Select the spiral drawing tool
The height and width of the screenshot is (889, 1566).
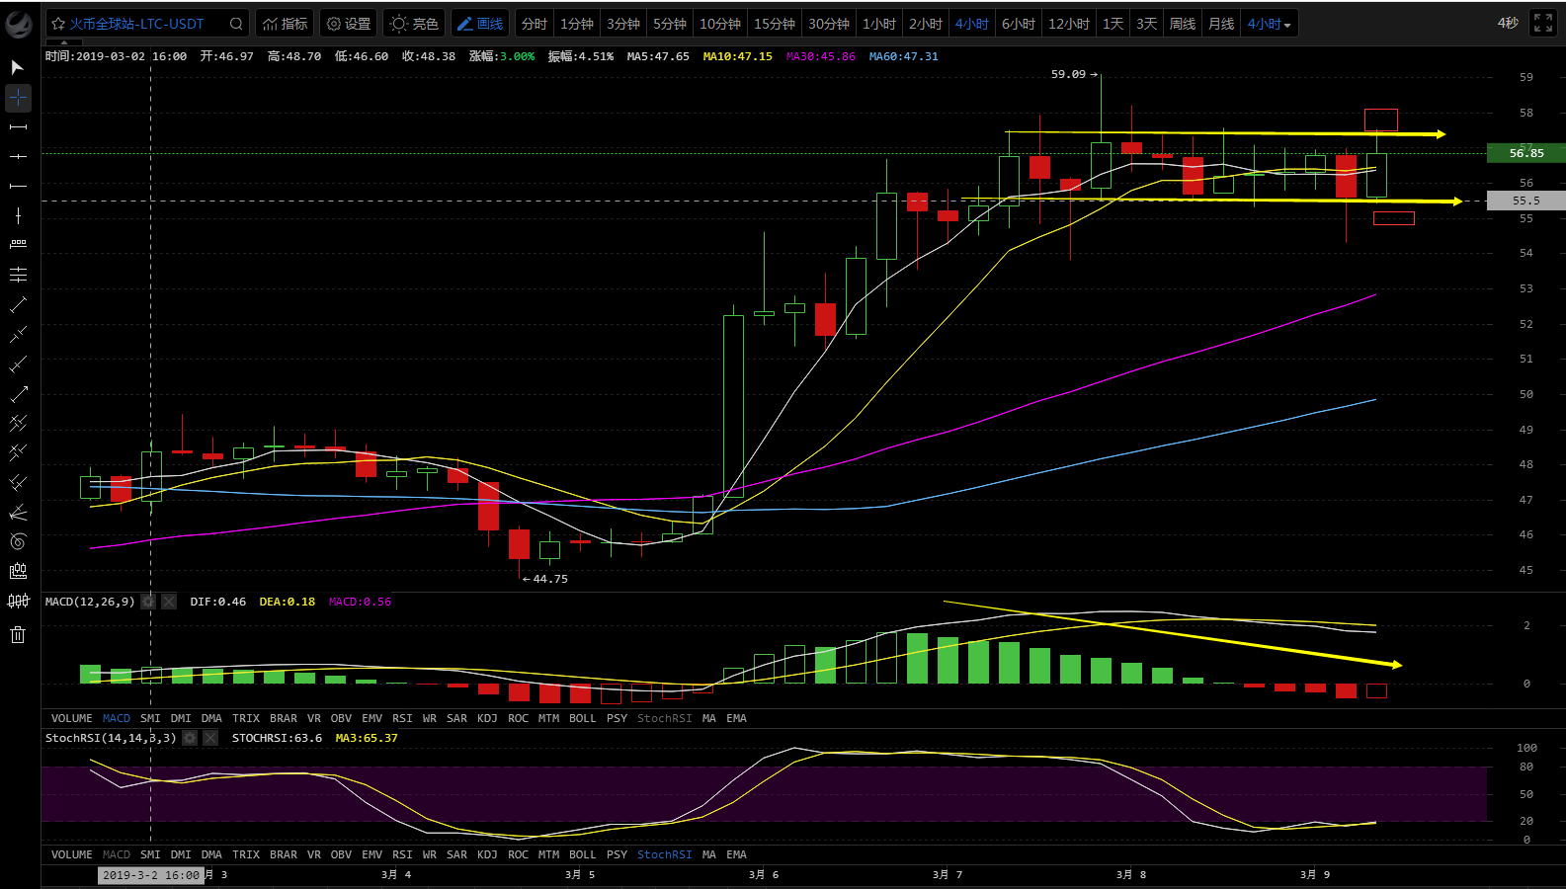[x=18, y=541]
